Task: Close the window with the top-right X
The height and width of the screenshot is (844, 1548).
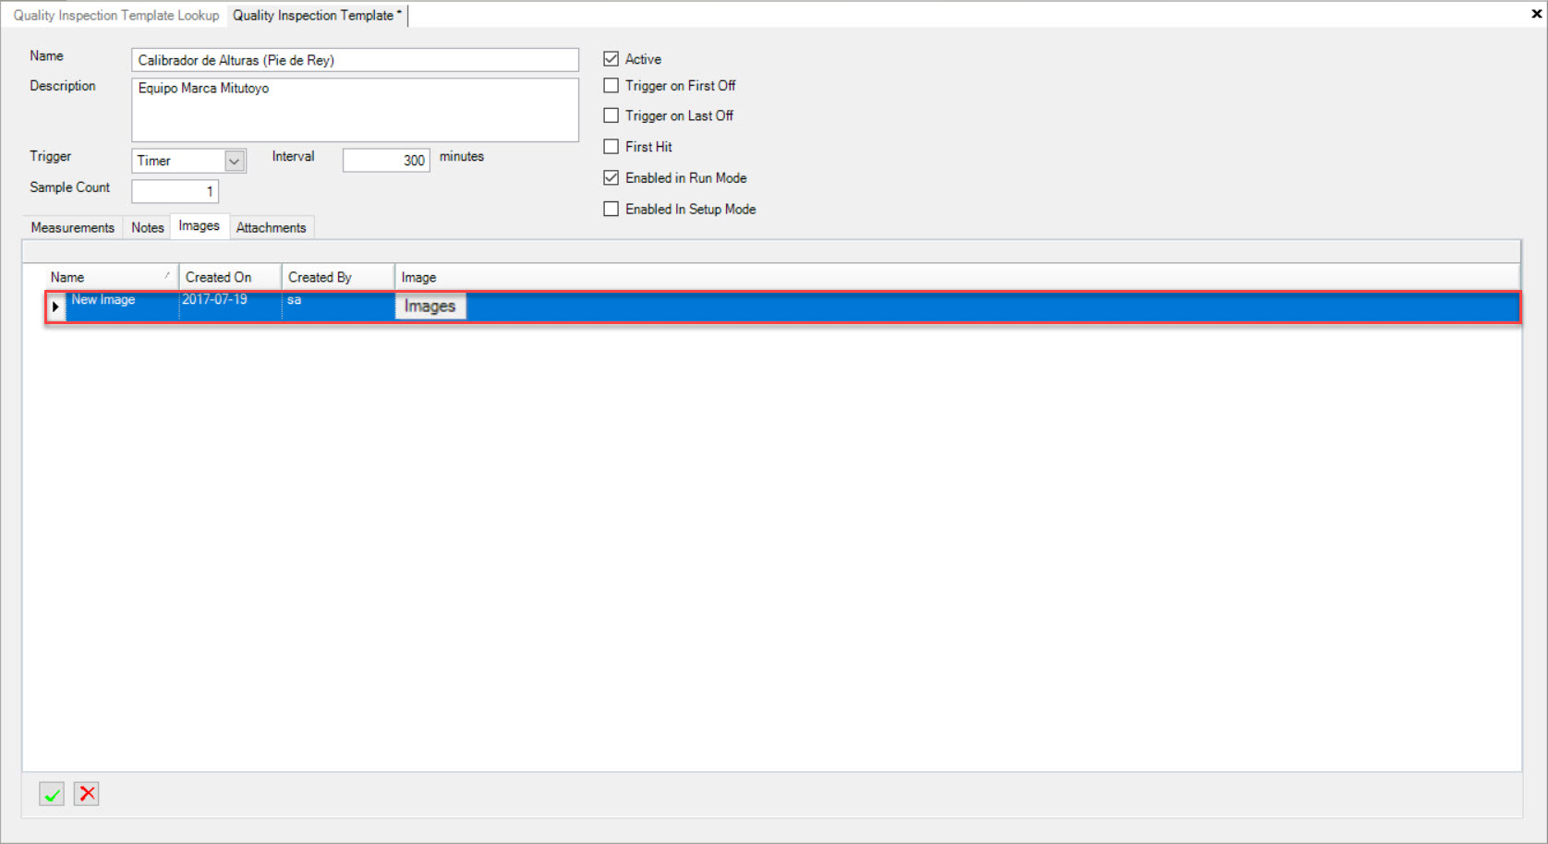Action: 1537,14
